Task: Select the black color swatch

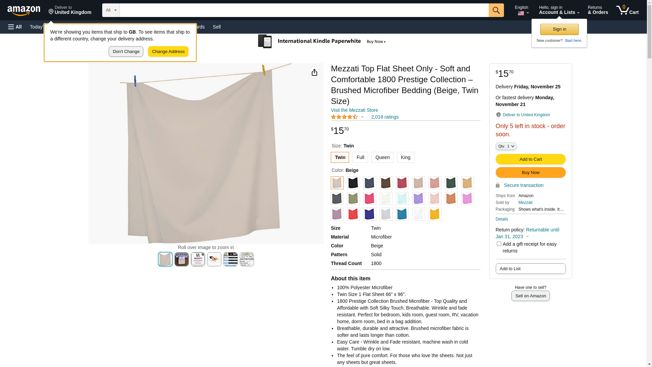Action: 353,183
